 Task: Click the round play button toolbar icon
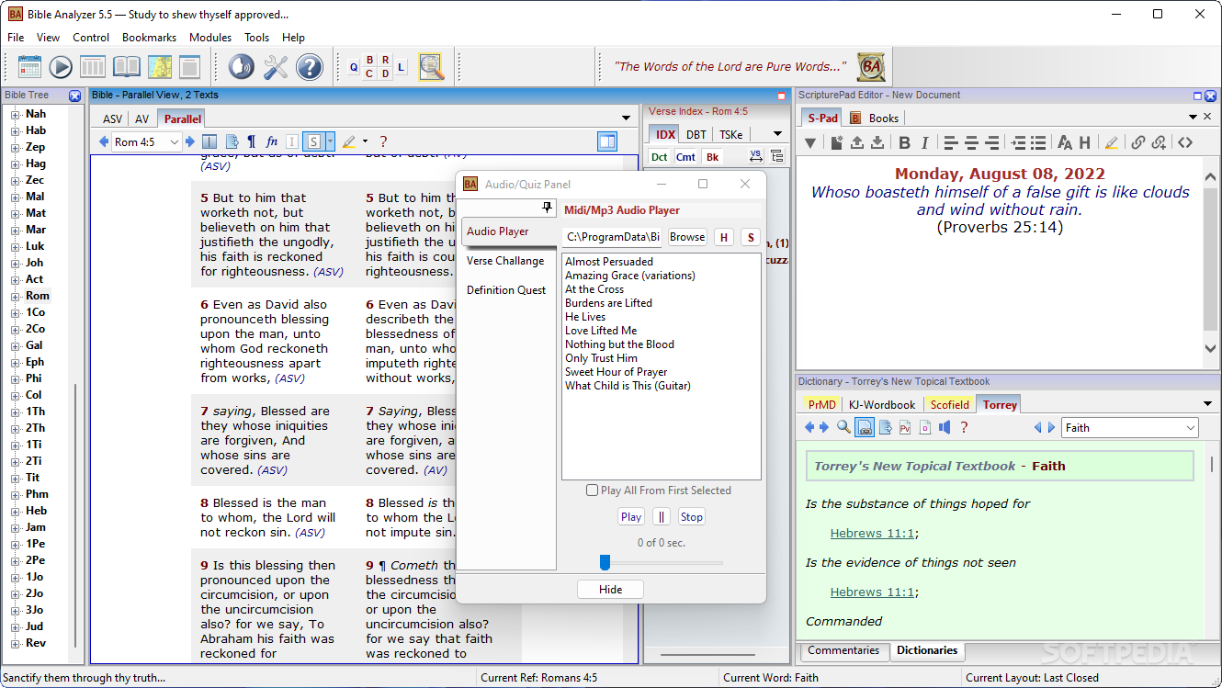[x=61, y=67]
